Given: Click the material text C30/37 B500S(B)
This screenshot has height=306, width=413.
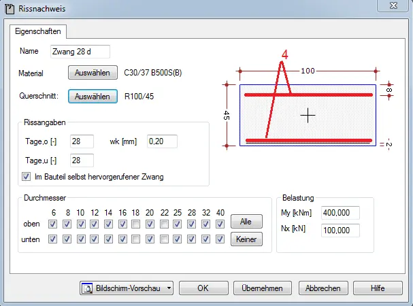Looking at the screenshot, I should [153, 73].
